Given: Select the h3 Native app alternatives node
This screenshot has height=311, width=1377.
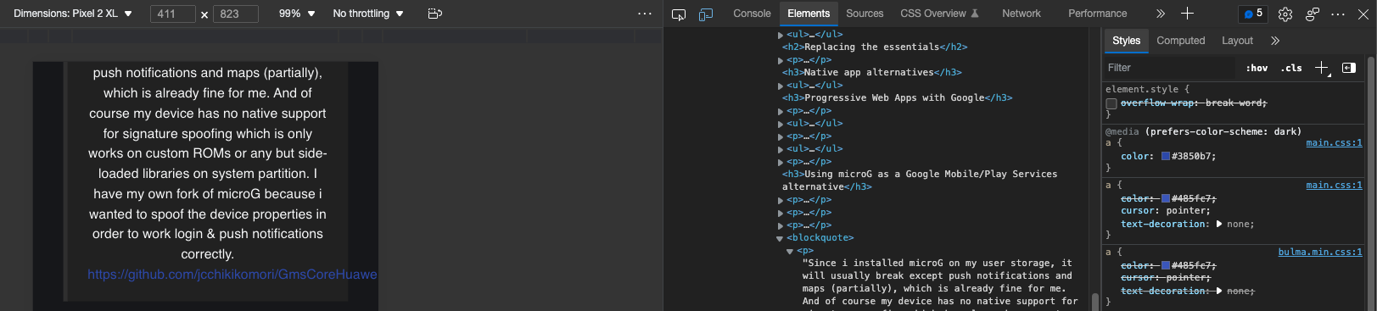Looking at the screenshot, I should [x=871, y=73].
